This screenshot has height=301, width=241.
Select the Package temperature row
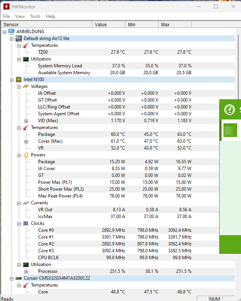(x=47, y=134)
